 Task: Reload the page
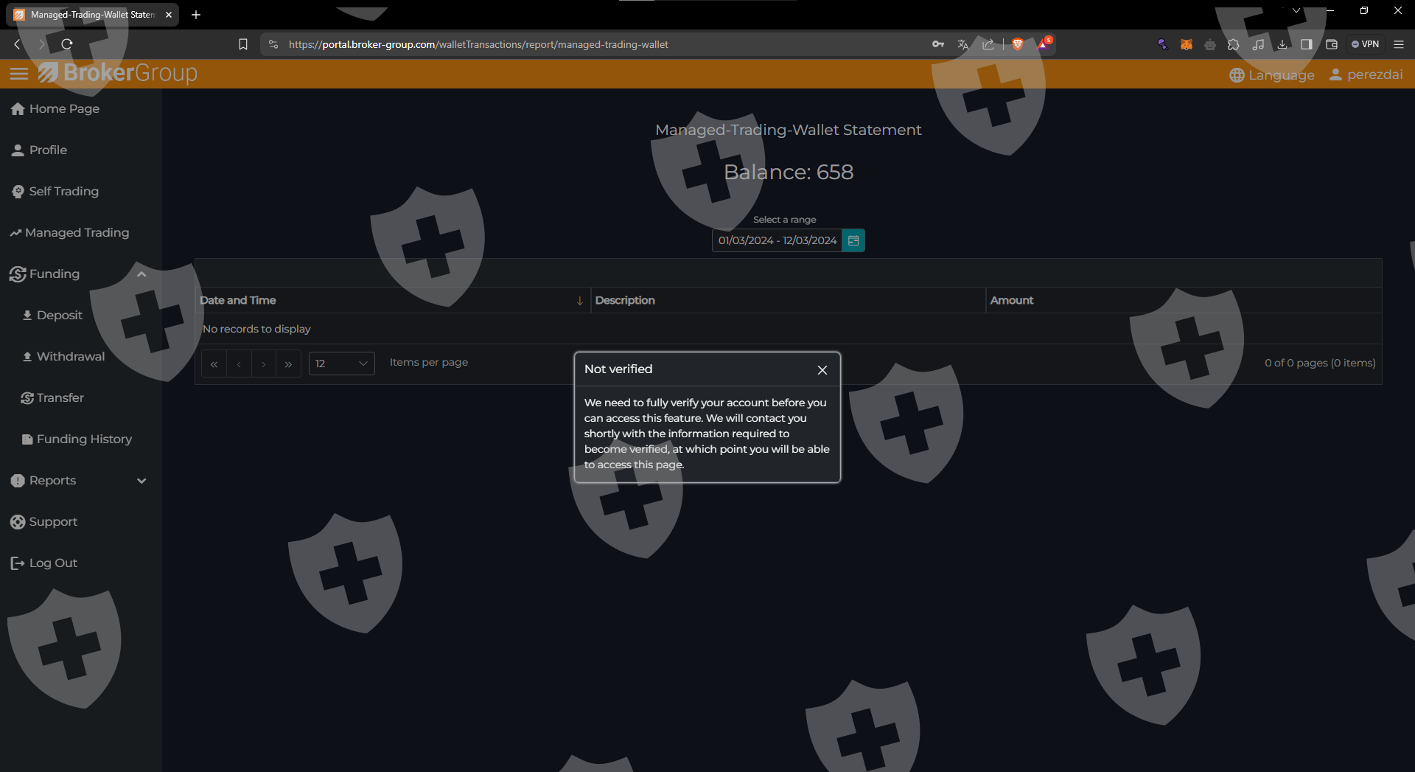67,44
